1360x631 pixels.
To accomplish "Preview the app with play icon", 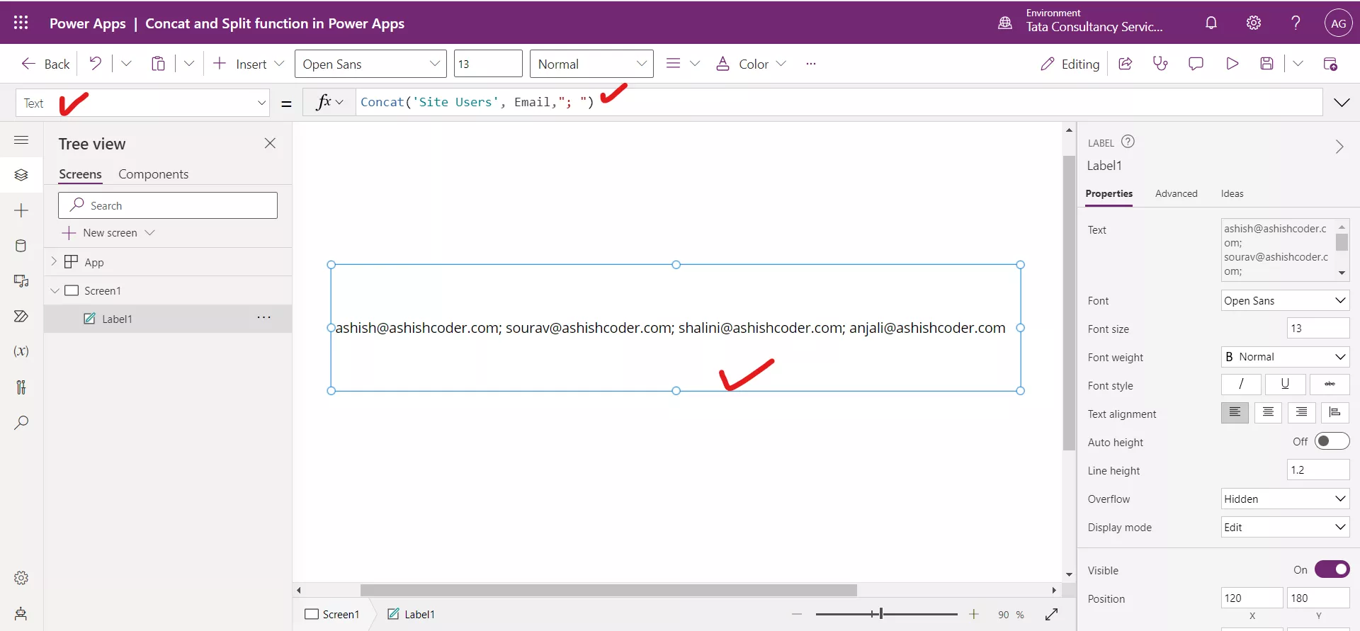I will point(1232,64).
